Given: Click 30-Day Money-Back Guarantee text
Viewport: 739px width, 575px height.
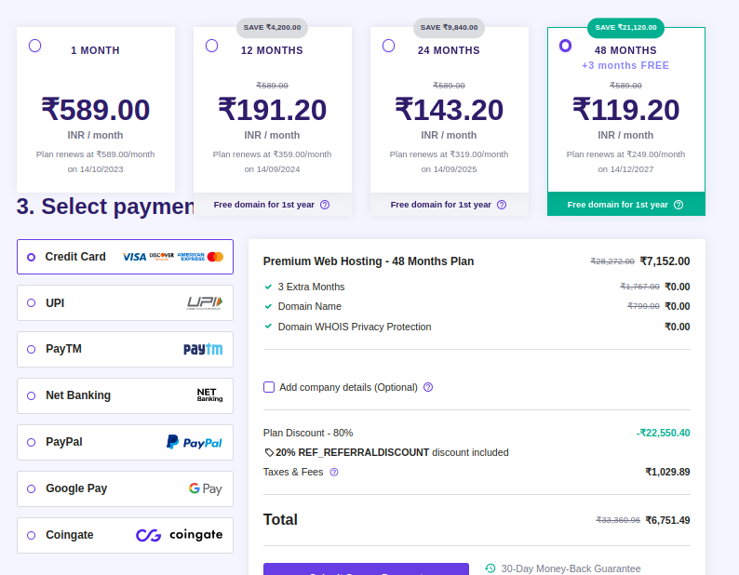Looking at the screenshot, I should click(571, 568).
